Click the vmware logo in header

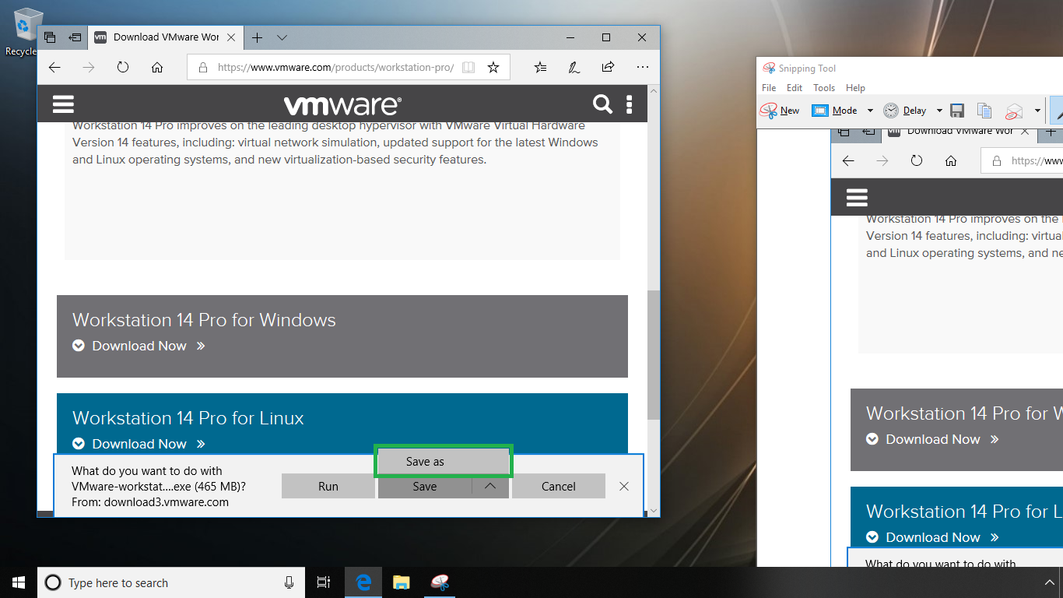coord(342,105)
